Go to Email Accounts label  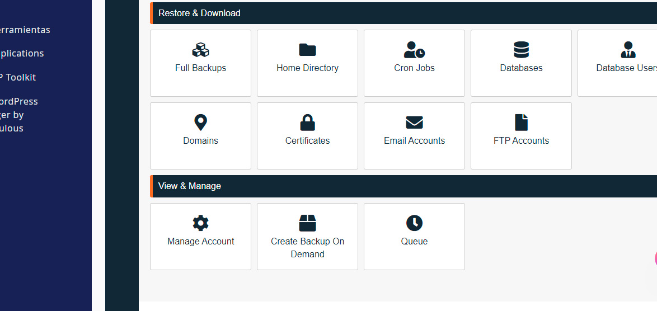point(414,140)
